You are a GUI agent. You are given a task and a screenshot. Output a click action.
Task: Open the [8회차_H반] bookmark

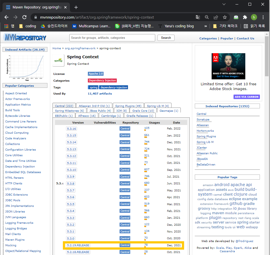pyautogui.click(x=134, y=26)
